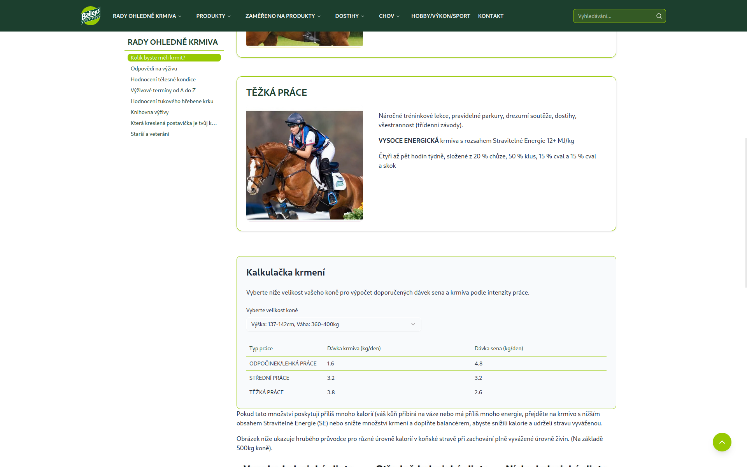Open the Hodnocení tělesné kondice link
Viewport: 747px width, 467px height.
click(163, 79)
